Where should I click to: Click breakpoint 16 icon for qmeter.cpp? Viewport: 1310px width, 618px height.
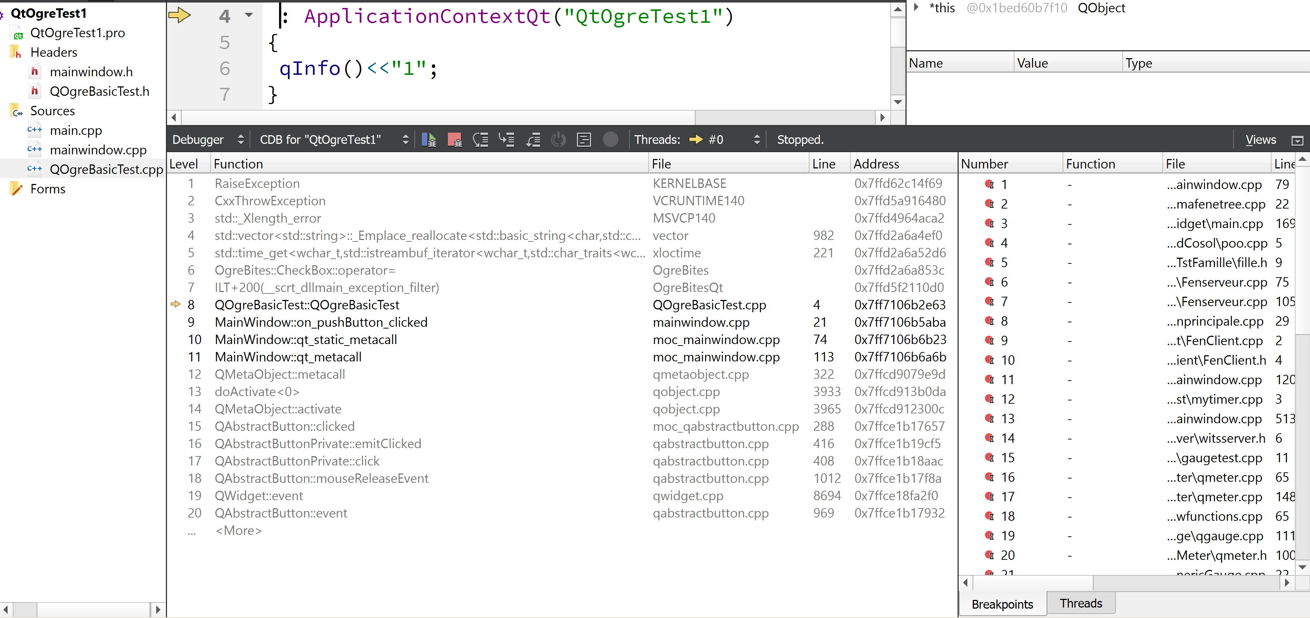tap(989, 477)
